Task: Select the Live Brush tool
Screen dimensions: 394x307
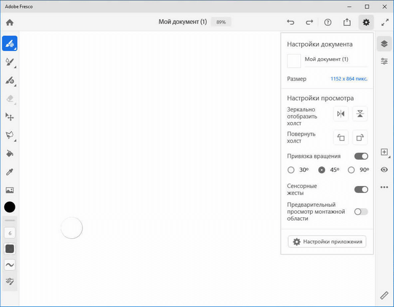Action: (10, 62)
